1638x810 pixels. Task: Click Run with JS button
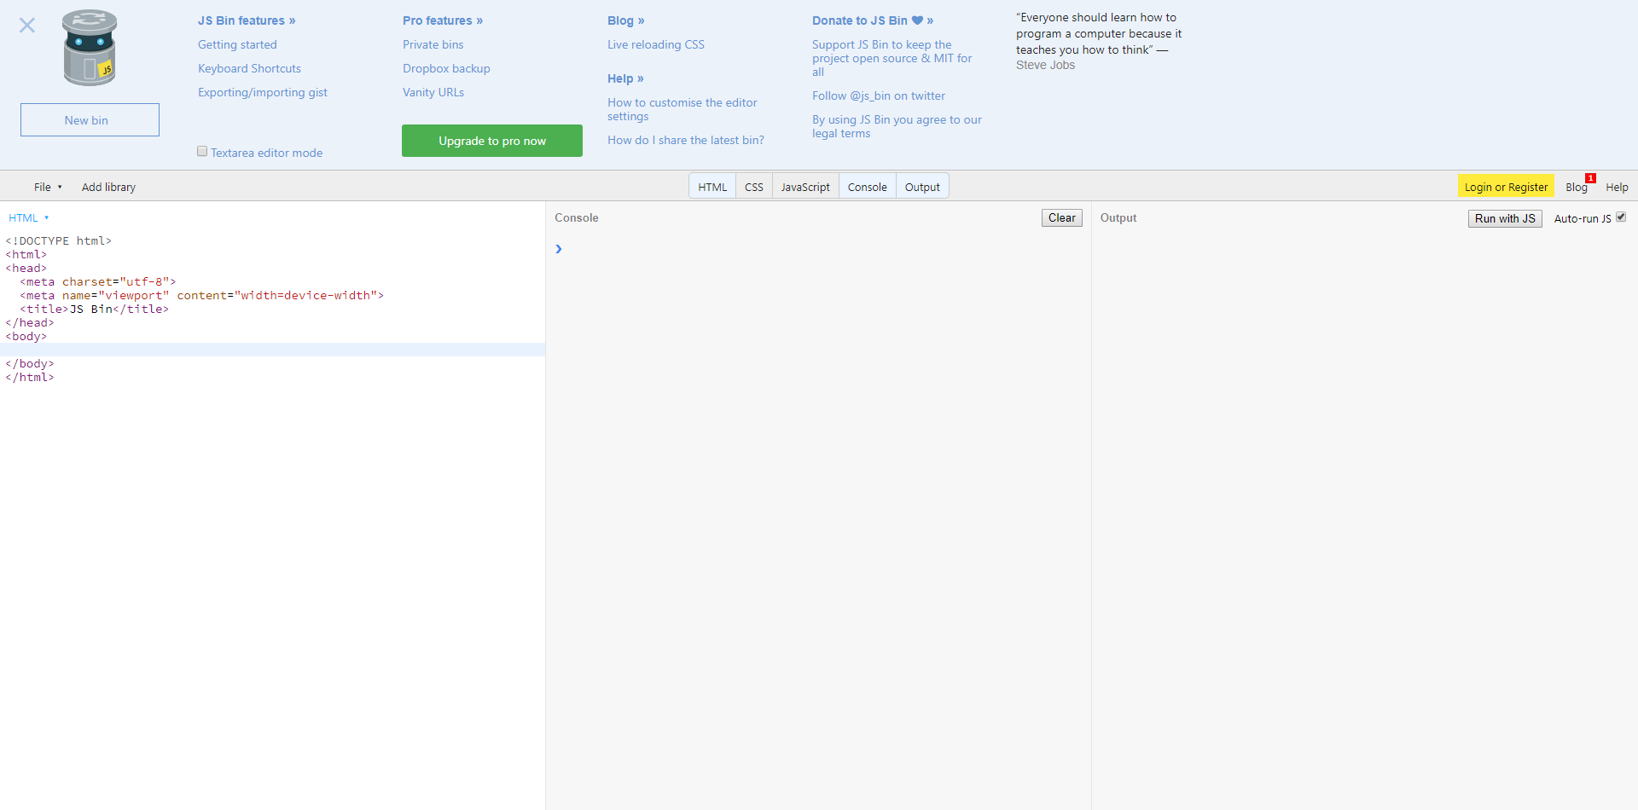click(1505, 218)
